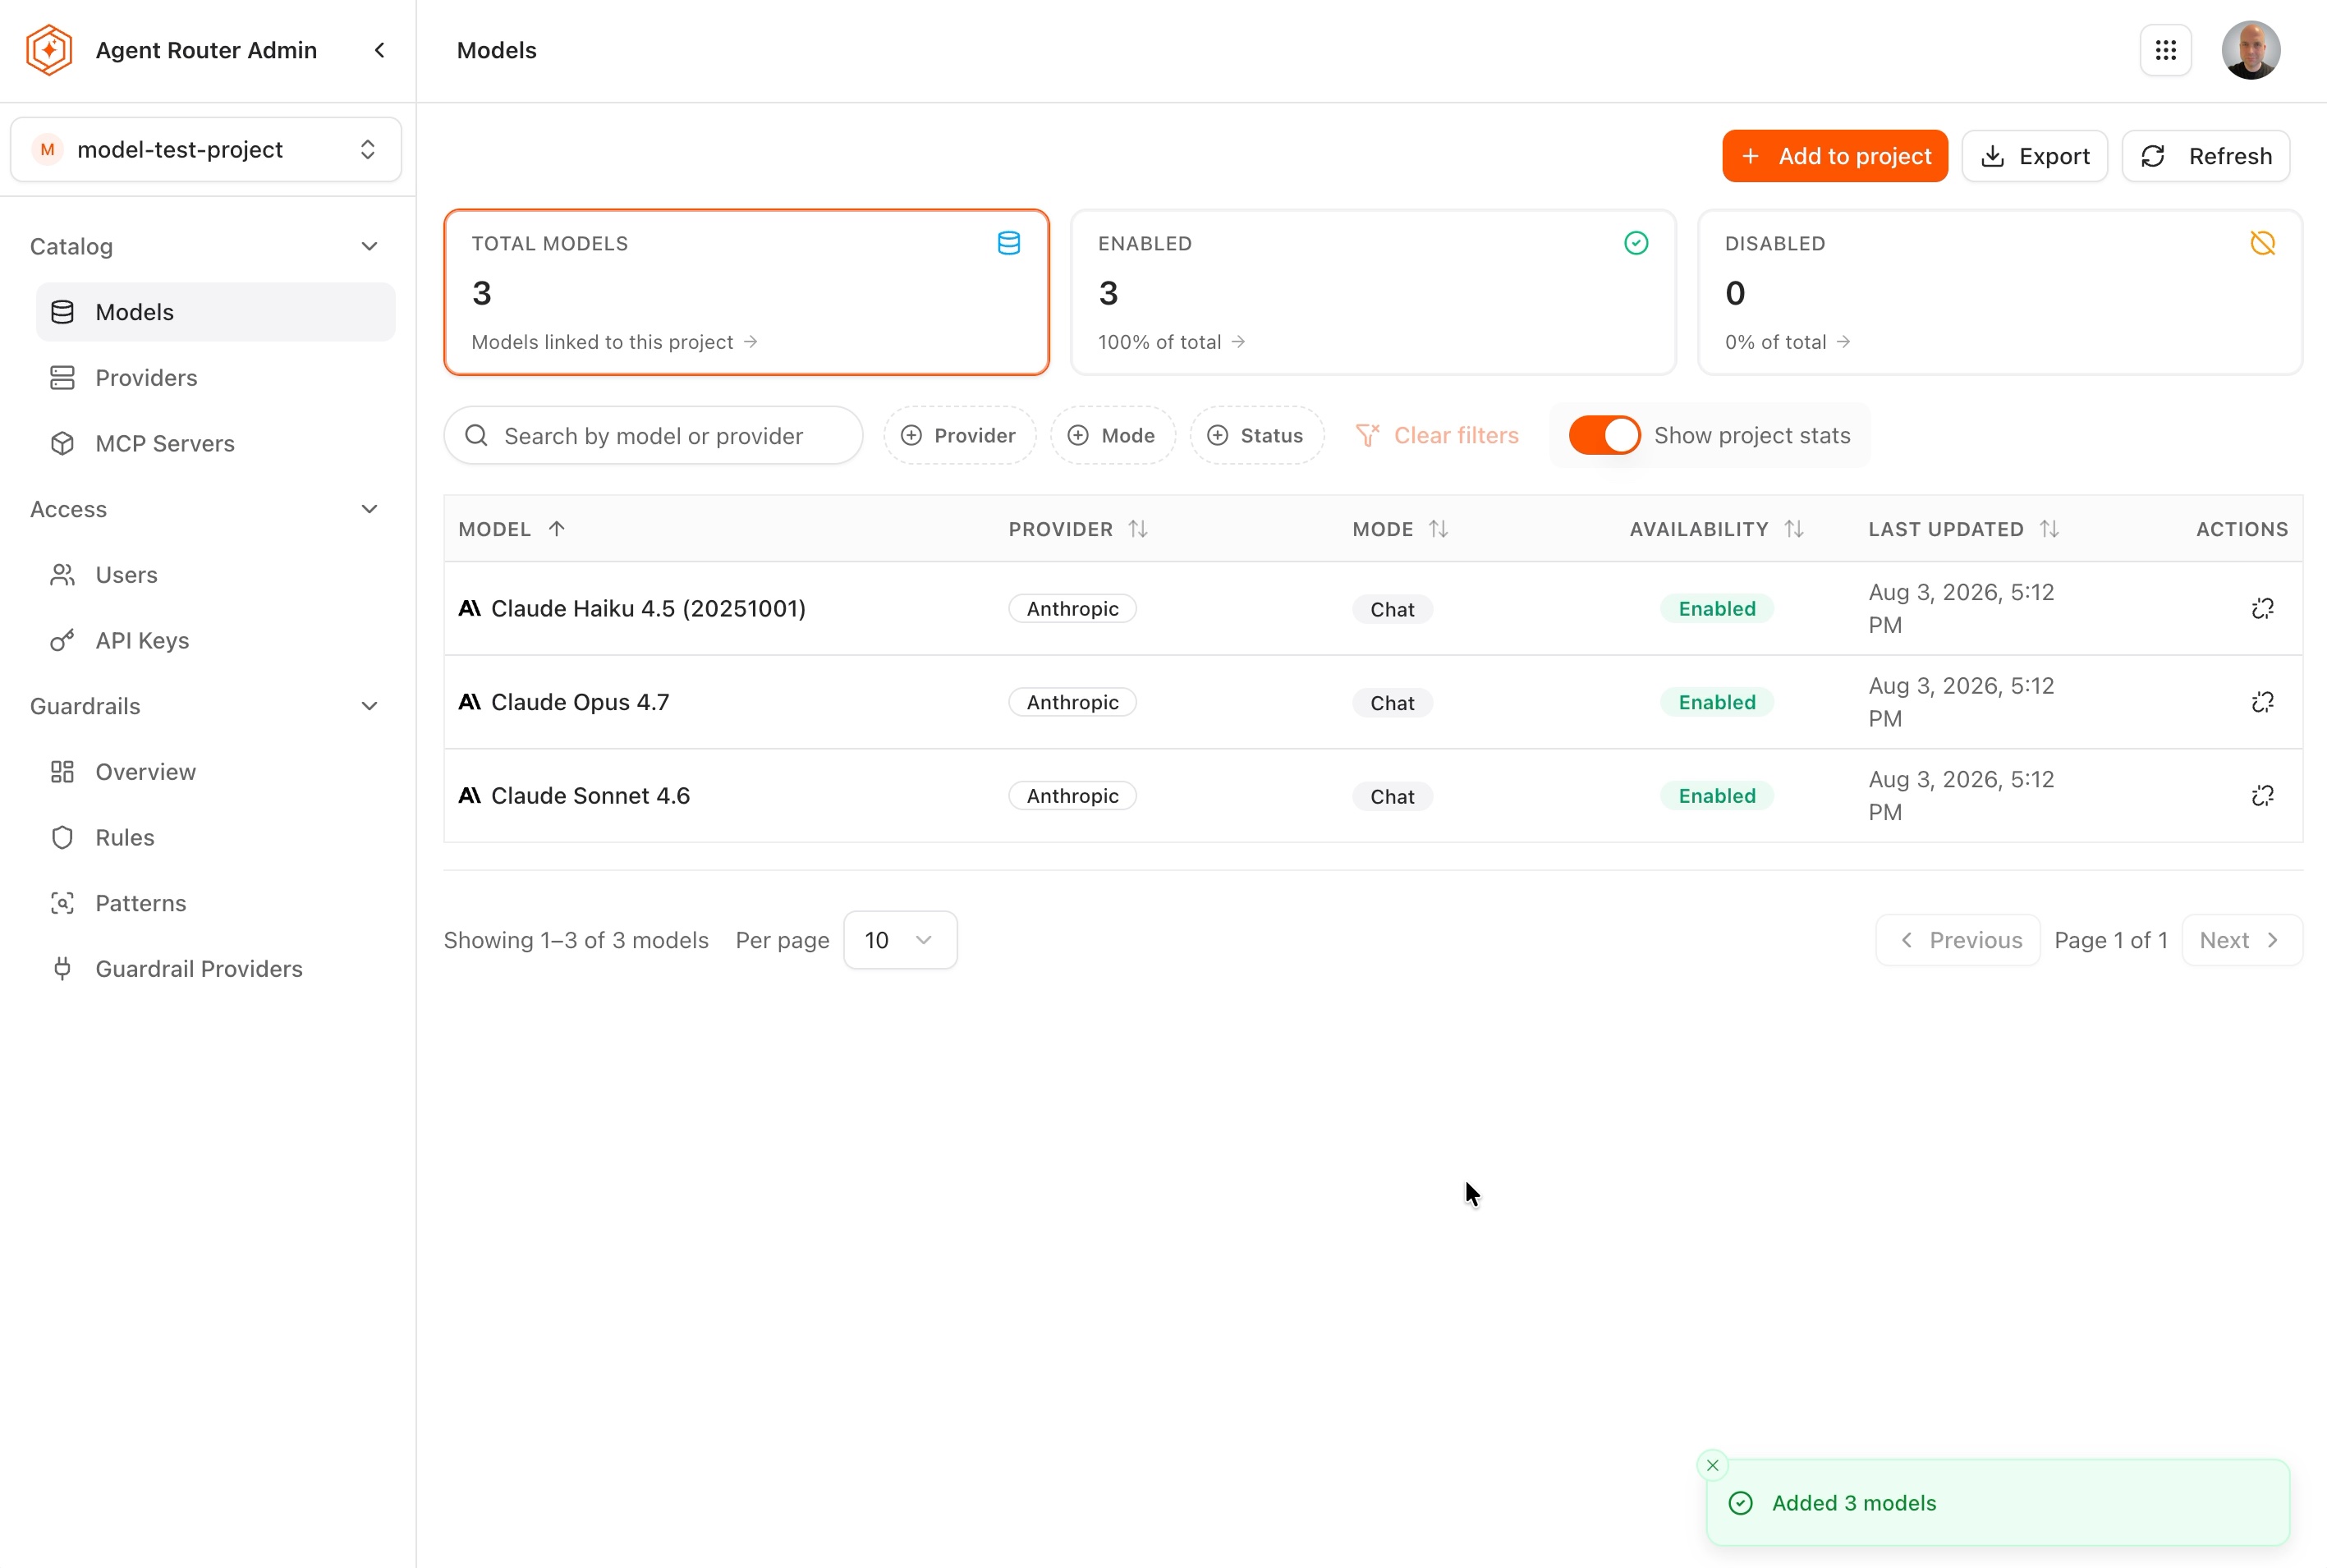
Task: Open the MCP Servers page
Action: click(x=216, y=443)
